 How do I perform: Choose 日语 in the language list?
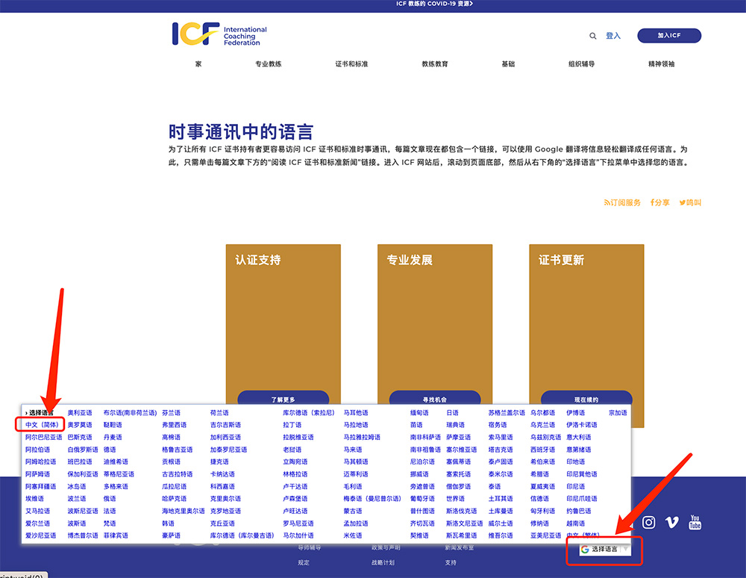[452, 413]
